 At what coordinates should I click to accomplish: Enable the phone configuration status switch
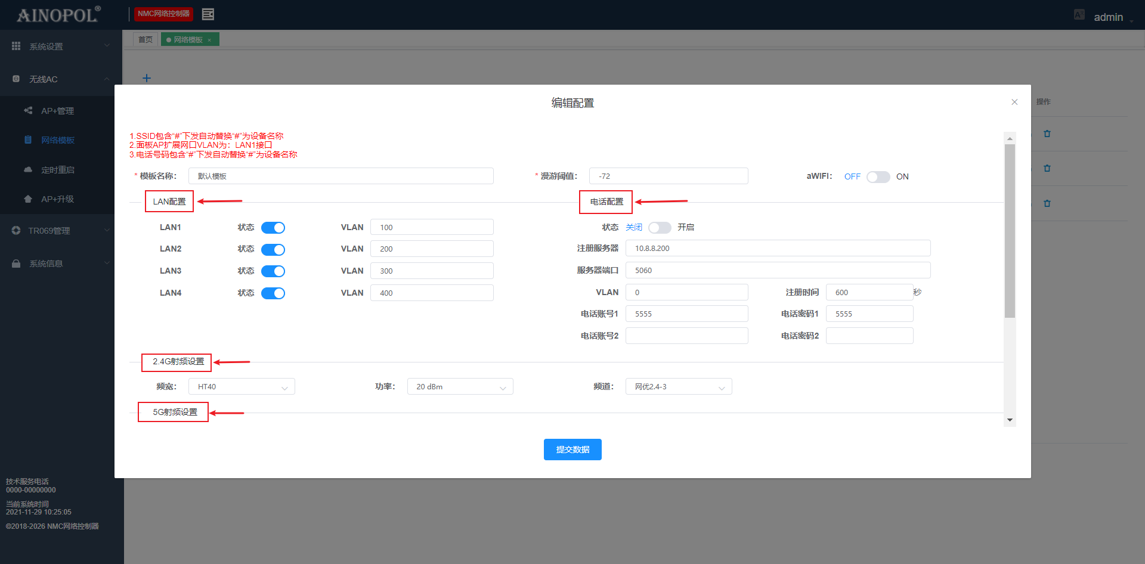click(x=660, y=228)
